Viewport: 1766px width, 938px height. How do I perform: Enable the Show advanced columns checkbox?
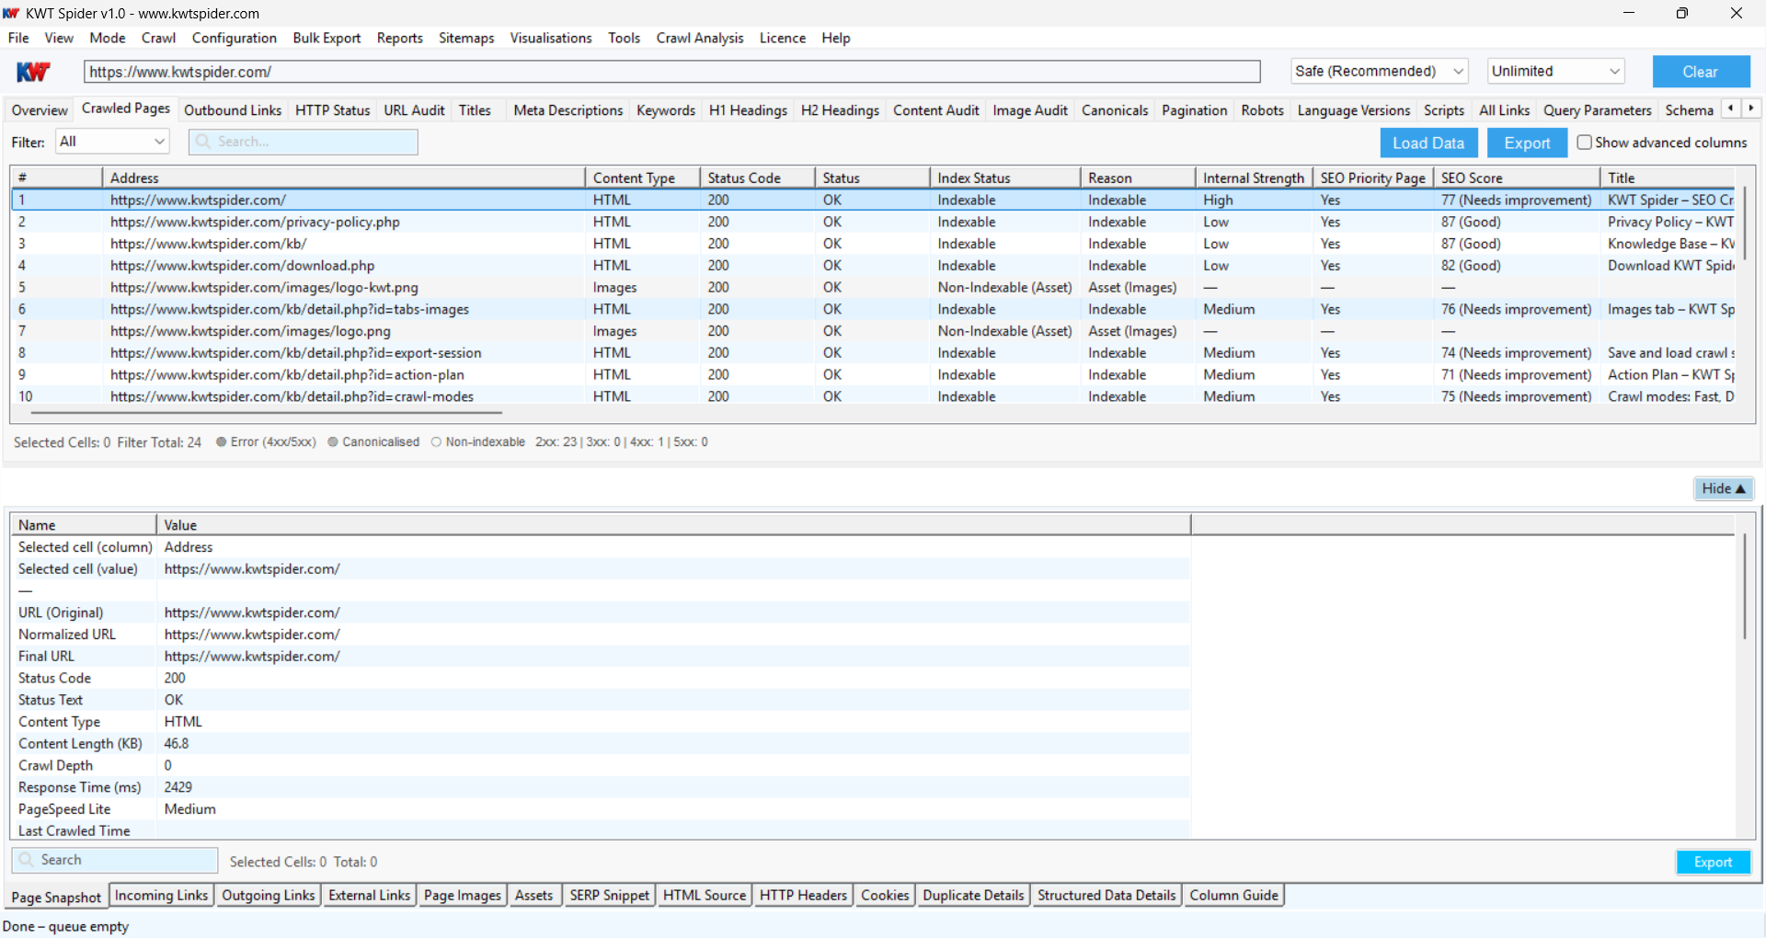pos(1584,142)
